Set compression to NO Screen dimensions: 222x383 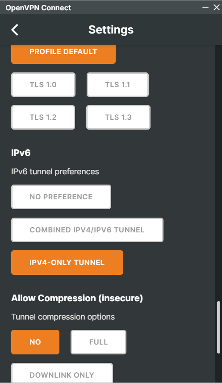(35, 342)
